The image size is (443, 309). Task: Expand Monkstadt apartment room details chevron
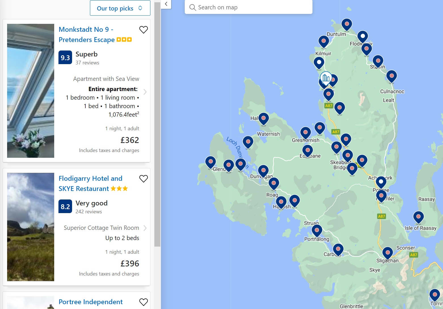point(145,92)
